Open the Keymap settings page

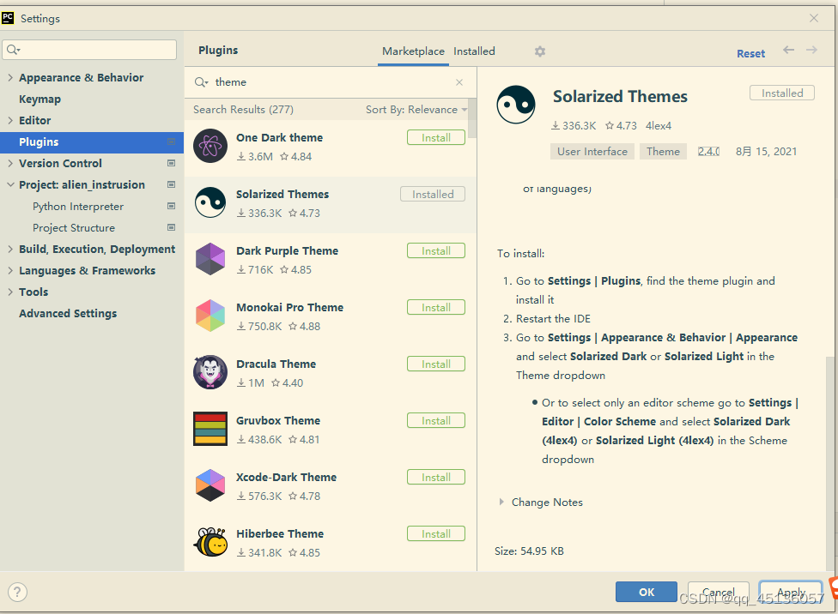(39, 99)
